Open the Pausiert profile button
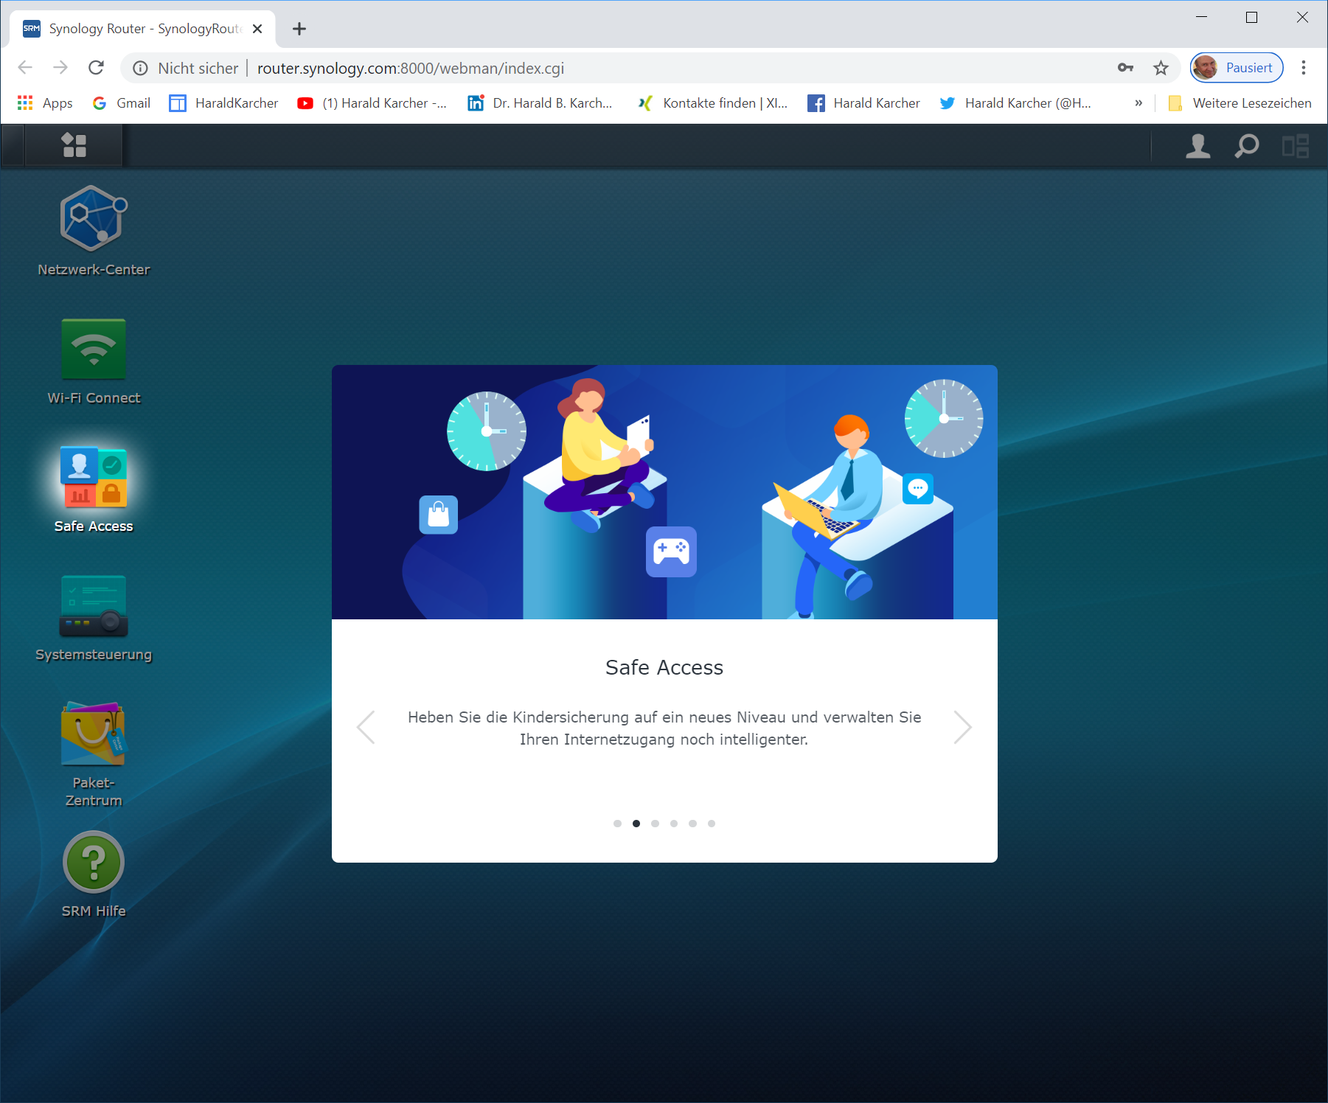1328x1103 pixels. [1237, 68]
